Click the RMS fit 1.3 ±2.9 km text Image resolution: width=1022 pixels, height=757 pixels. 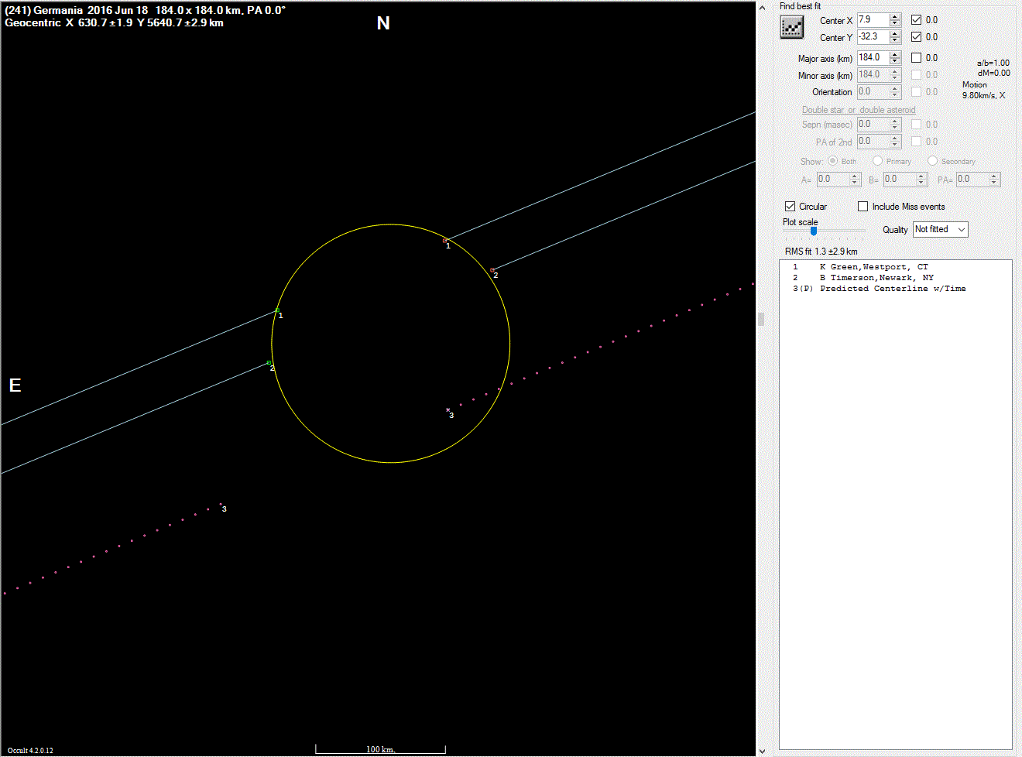(821, 252)
